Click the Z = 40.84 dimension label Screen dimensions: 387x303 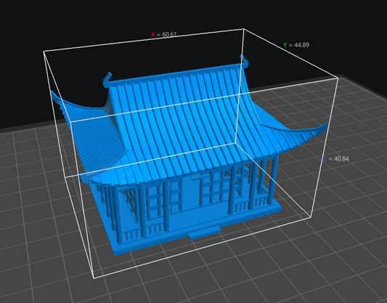click(336, 158)
